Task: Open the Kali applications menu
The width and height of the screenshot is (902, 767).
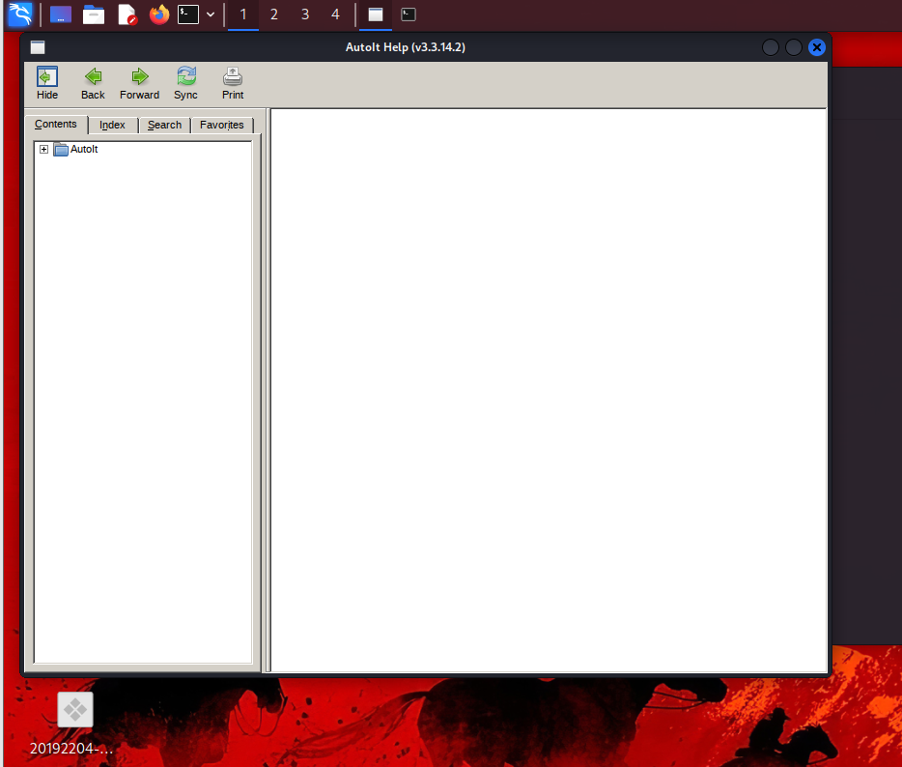Action: 20,14
